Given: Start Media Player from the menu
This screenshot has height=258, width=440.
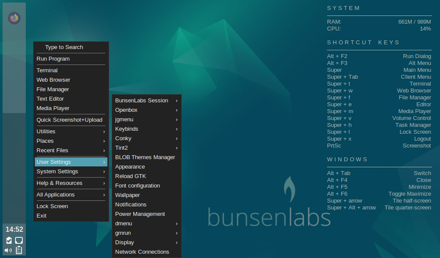Looking at the screenshot, I should coord(71,108).
